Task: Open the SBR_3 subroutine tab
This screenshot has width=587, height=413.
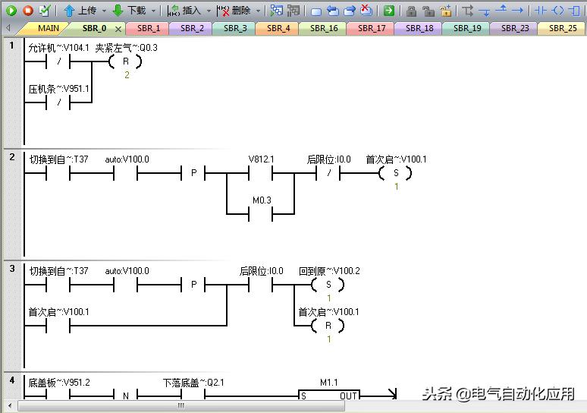Action: (235, 29)
